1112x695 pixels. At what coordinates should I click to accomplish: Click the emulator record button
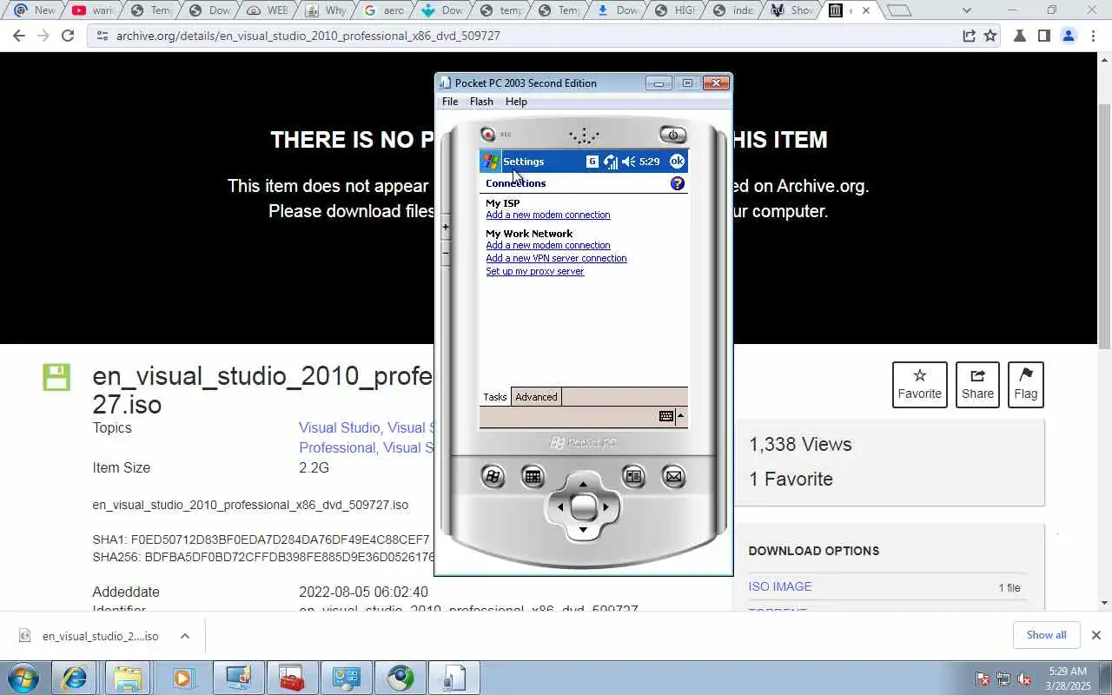click(x=488, y=135)
